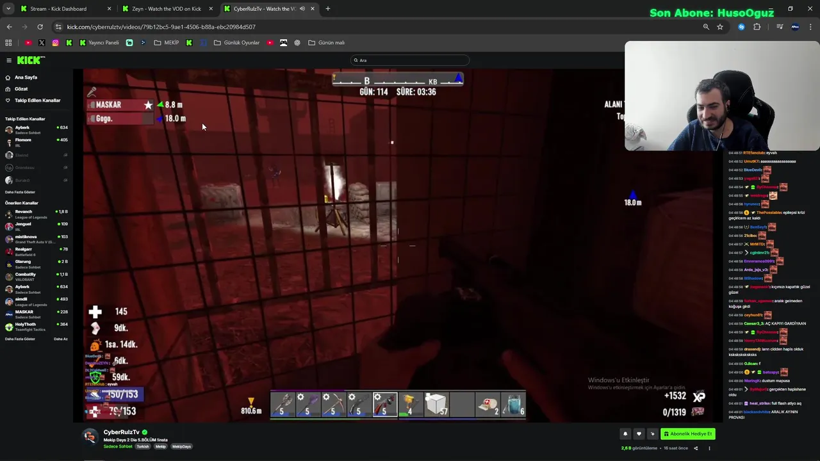Select the Turkish tag

(x=142, y=446)
